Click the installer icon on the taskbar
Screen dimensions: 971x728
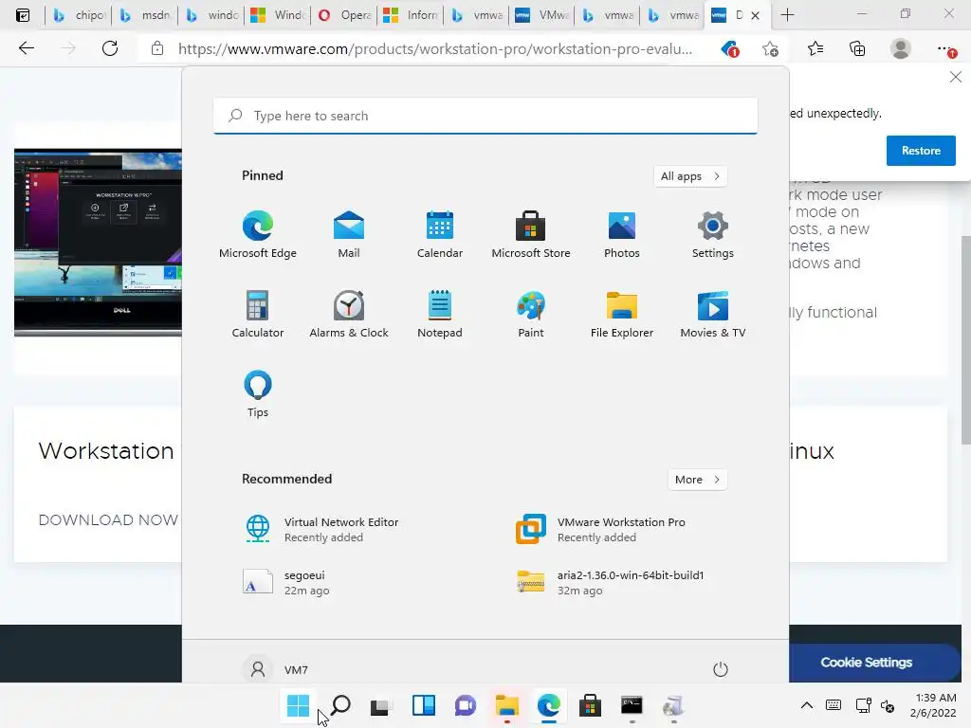pyautogui.click(x=673, y=705)
